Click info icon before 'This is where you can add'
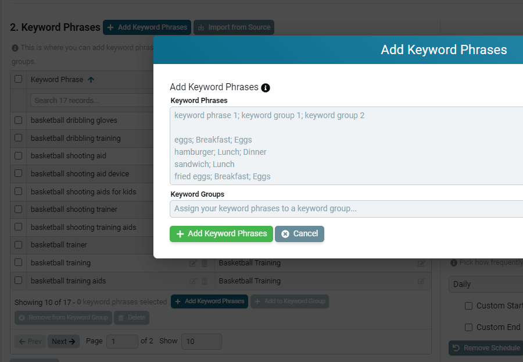The width and height of the screenshot is (523, 362). point(15,48)
